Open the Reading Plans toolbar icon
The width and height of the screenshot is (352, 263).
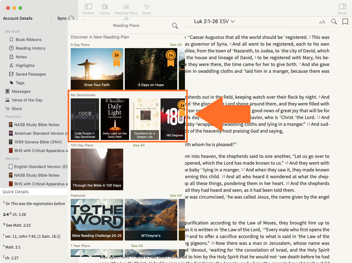point(126,9)
